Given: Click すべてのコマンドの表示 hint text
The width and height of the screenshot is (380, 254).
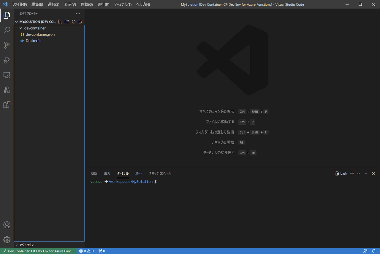Looking at the screenshot, I should [x=217, y=112].
